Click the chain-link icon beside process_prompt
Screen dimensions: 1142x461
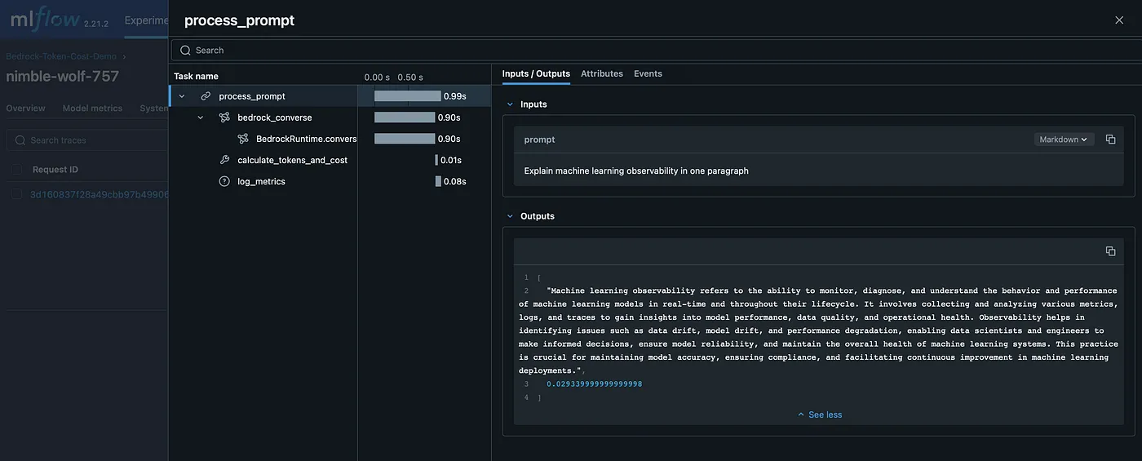[x=206, y=96]
